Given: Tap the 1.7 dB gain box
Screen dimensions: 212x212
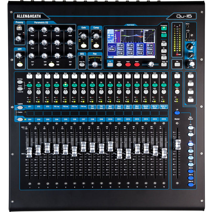Looking at the screenshot, I should (x=120, y=53).
